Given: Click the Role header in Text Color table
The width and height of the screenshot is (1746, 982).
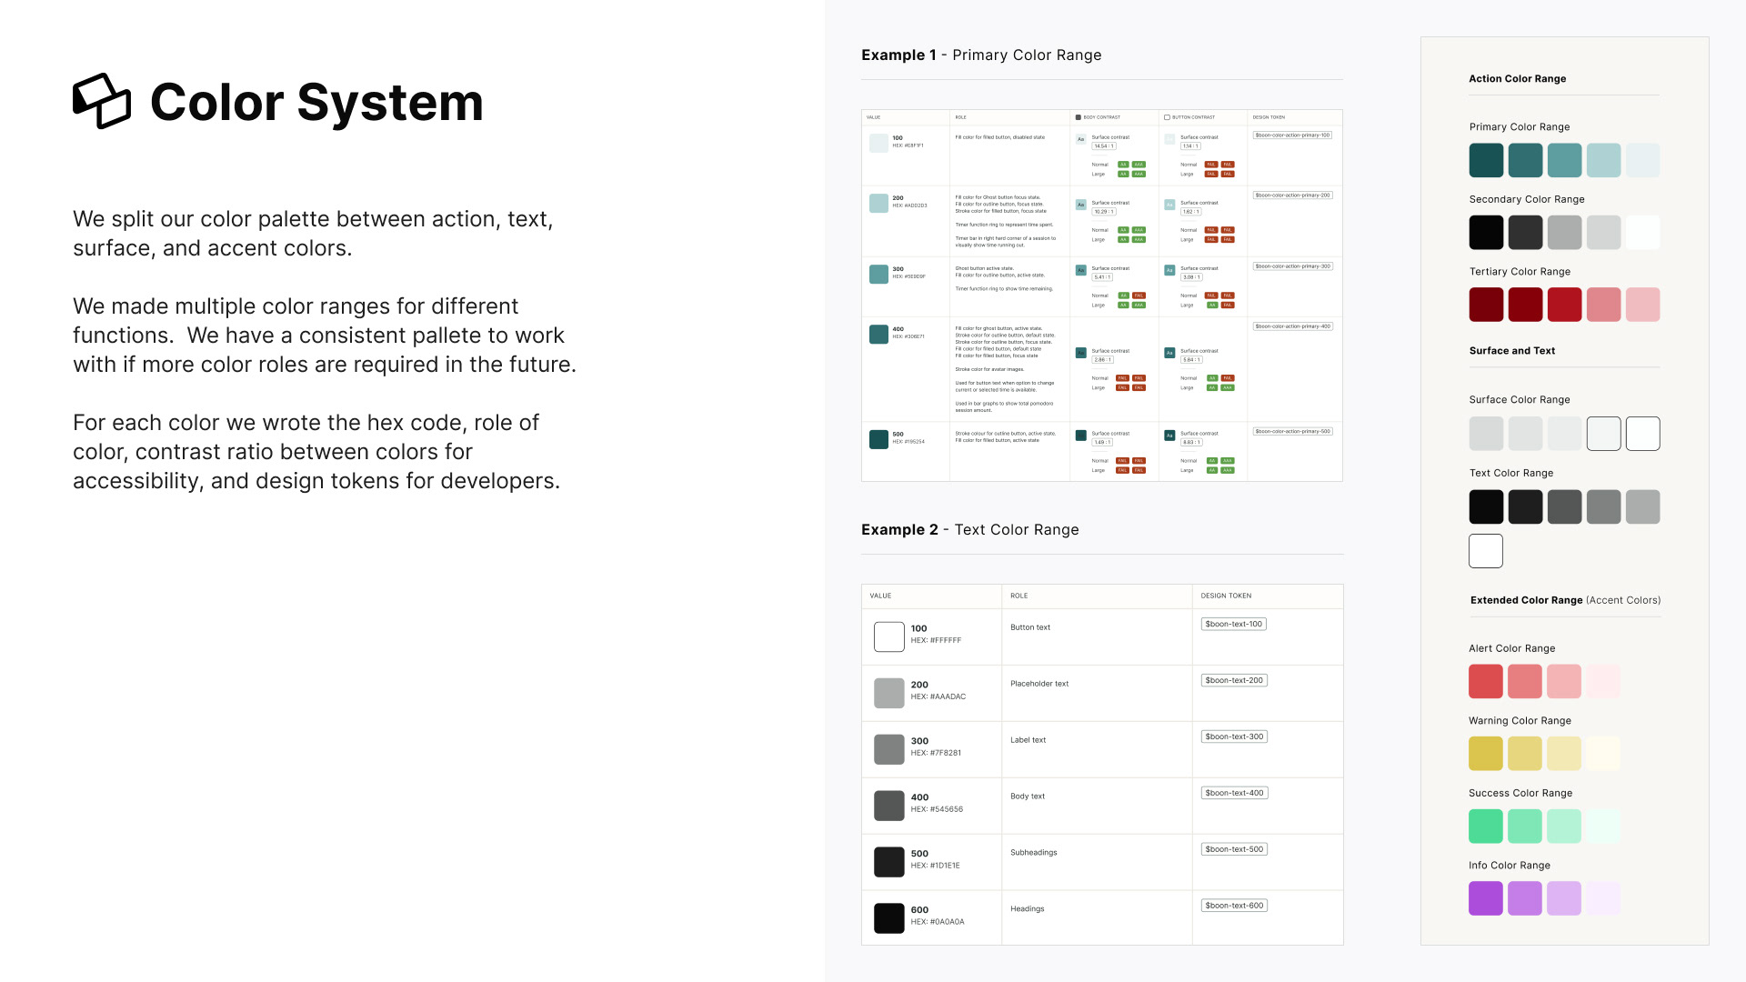Looking at the screenshot, I should point(1018,596).
